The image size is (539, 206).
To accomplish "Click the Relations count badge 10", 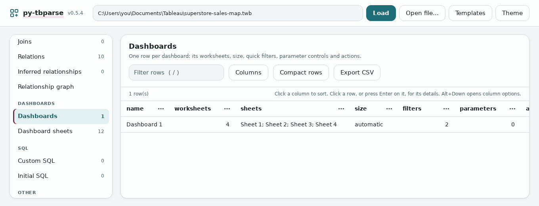I will coord(101,57).
